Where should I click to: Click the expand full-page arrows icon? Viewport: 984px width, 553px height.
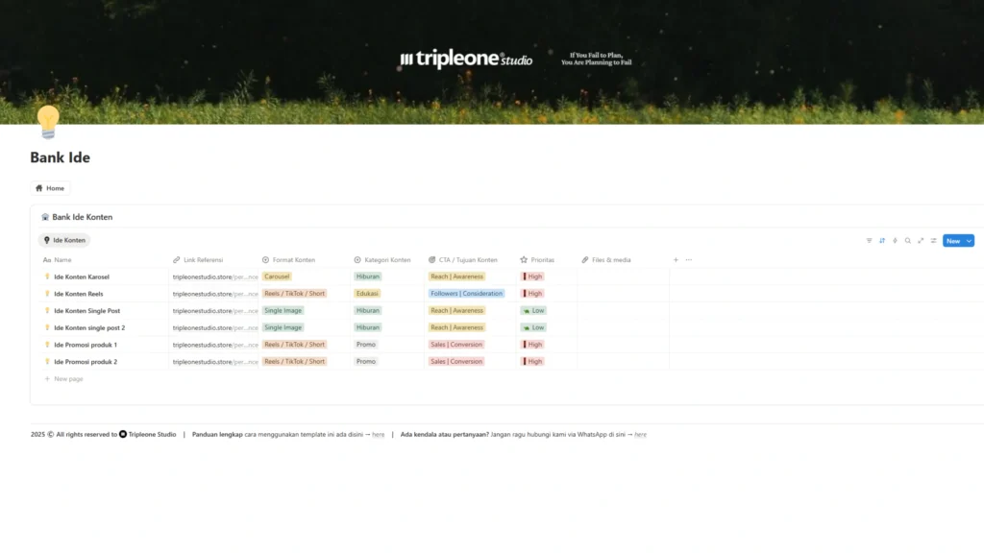pyautogui.click(x=921, y=241)
